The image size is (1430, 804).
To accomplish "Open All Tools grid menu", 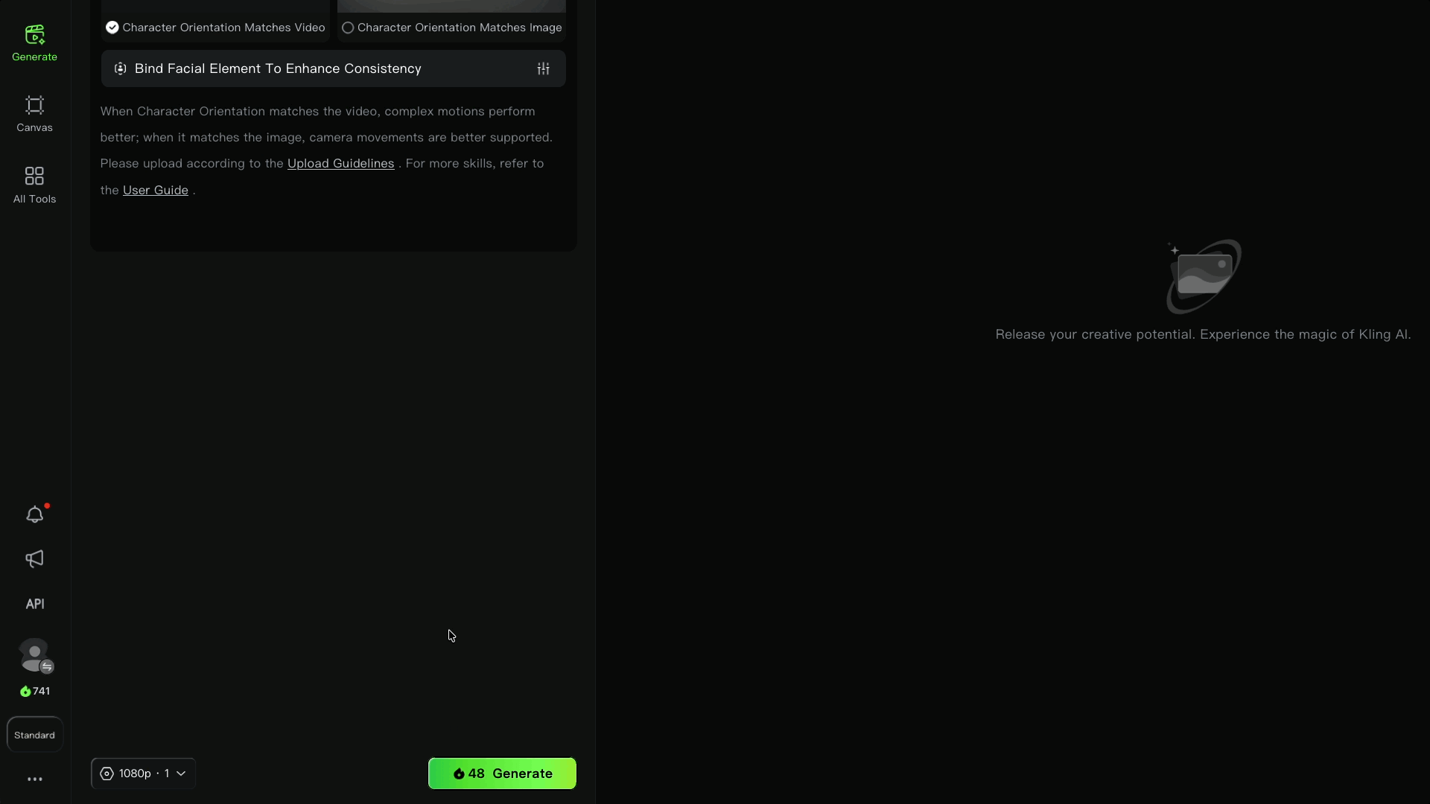I will click(x=34, y=185).
